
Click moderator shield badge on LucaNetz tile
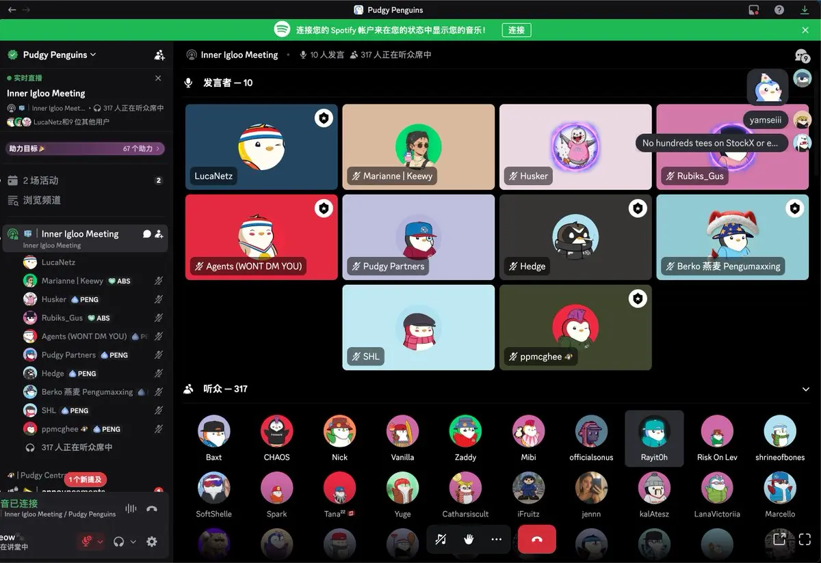coord(324,118)
